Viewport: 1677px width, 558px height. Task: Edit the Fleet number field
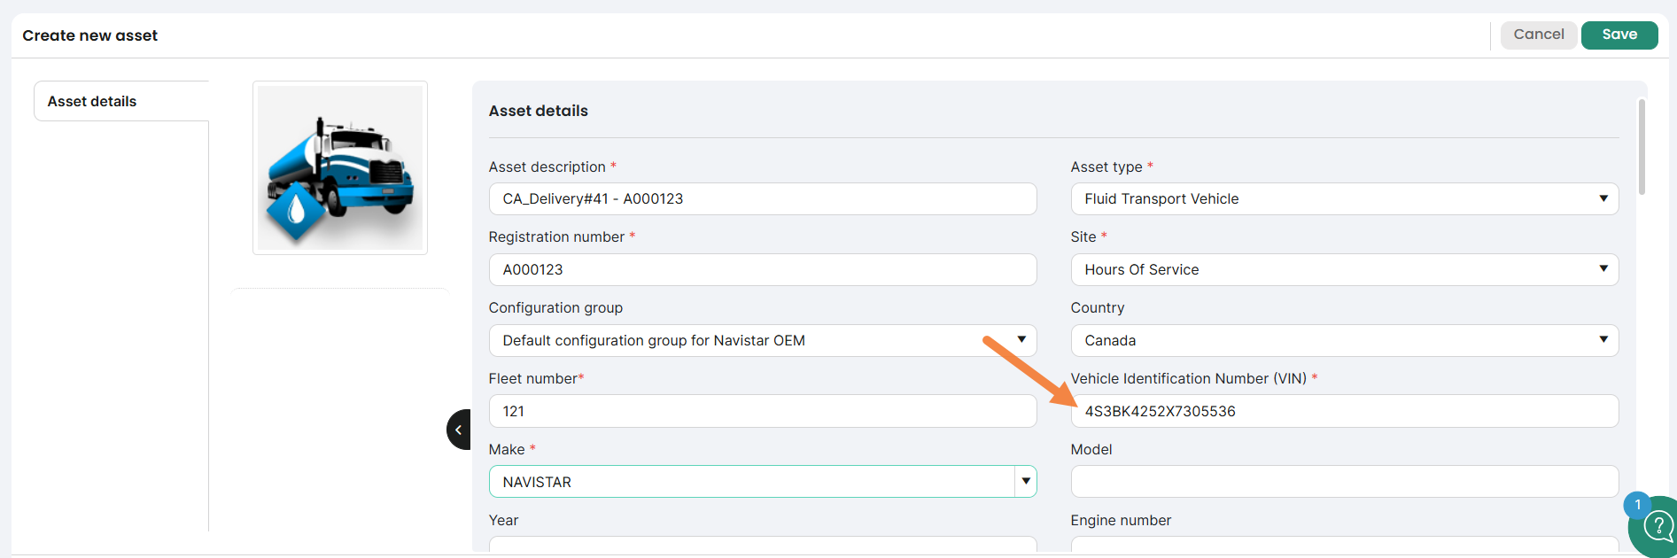click(763, 411)
